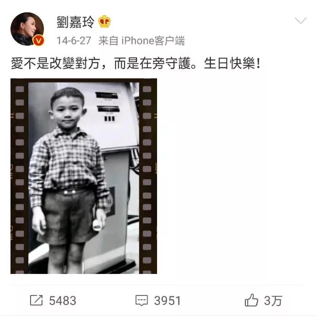Click the repost count 5483
Image resolution: width=316 pixels, height=316 pixels.
click(x=63, y=300)
